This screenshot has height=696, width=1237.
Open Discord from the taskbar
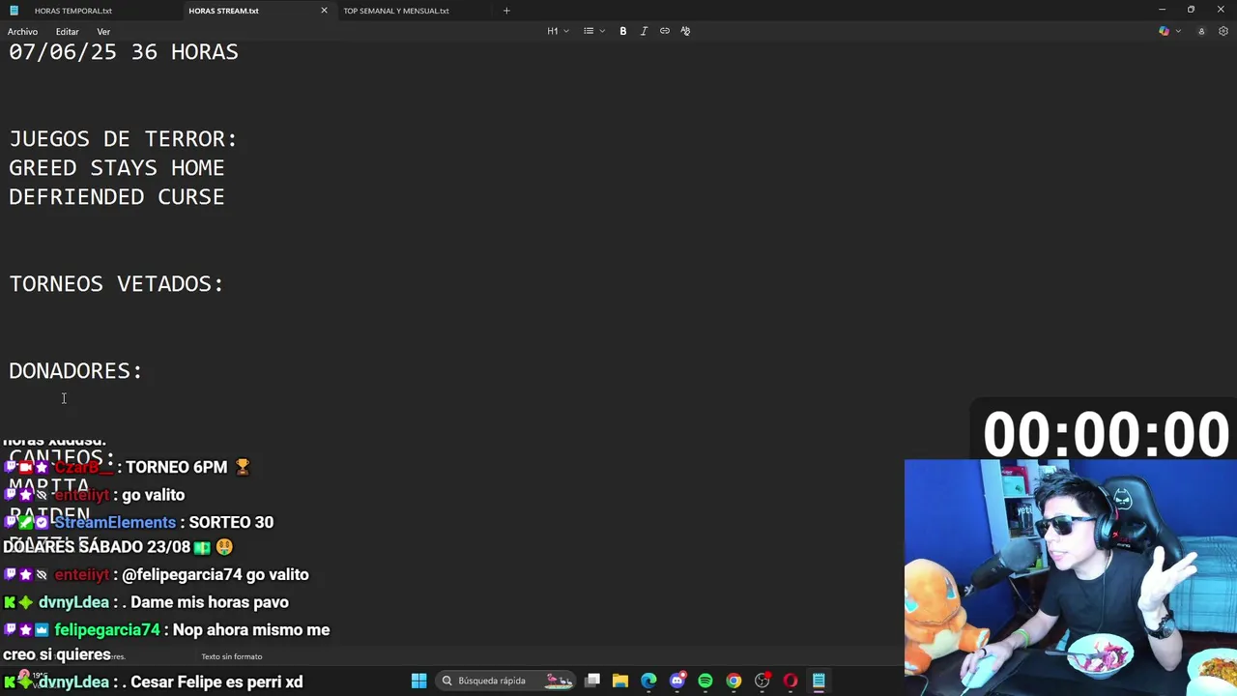pos(676,681)
